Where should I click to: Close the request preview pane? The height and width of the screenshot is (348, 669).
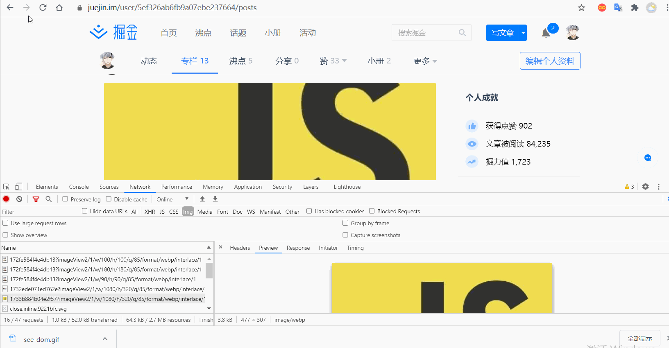[220, 247]
